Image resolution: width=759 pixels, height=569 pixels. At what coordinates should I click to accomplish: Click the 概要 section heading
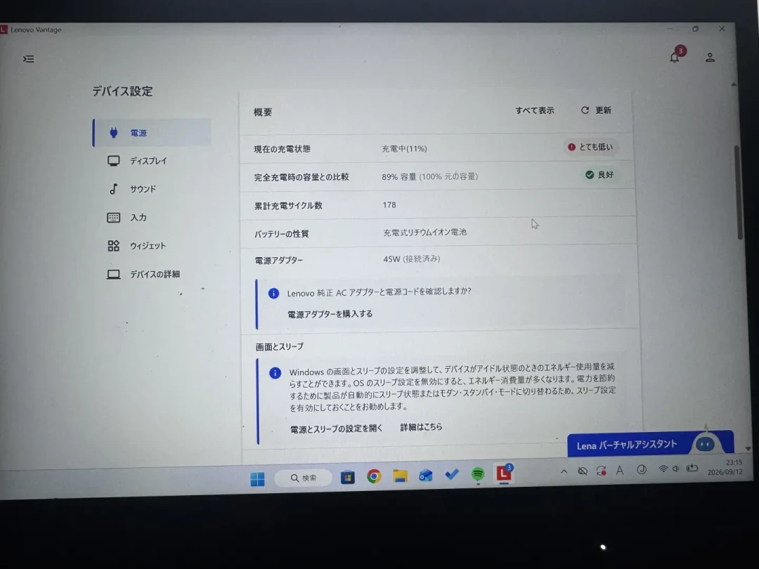[x=263, y=112]
